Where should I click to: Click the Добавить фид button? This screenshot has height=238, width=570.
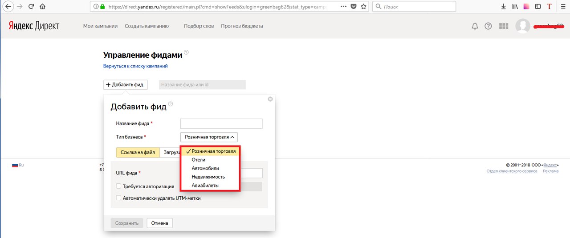[126, 84]
